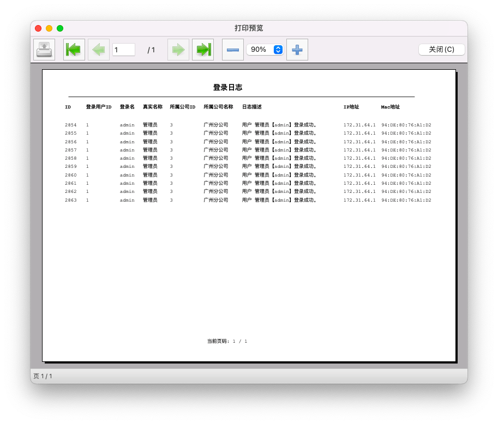
Task: Click the Mac地址 column header
Action: pyautogui.click(x=391, y=107)
